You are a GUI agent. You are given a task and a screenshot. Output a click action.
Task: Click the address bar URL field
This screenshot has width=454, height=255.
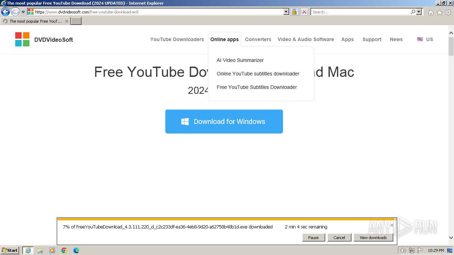(x=158, y=12)
